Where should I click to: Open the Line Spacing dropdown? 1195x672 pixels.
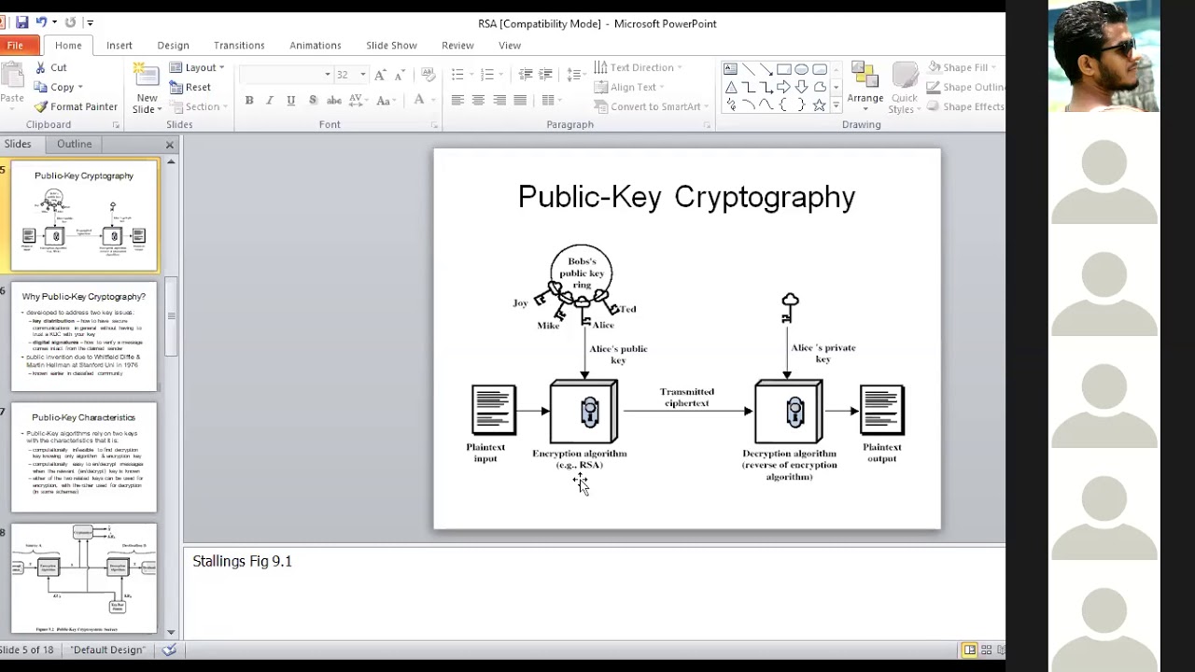pyautogui.click(x=575, y=75)
